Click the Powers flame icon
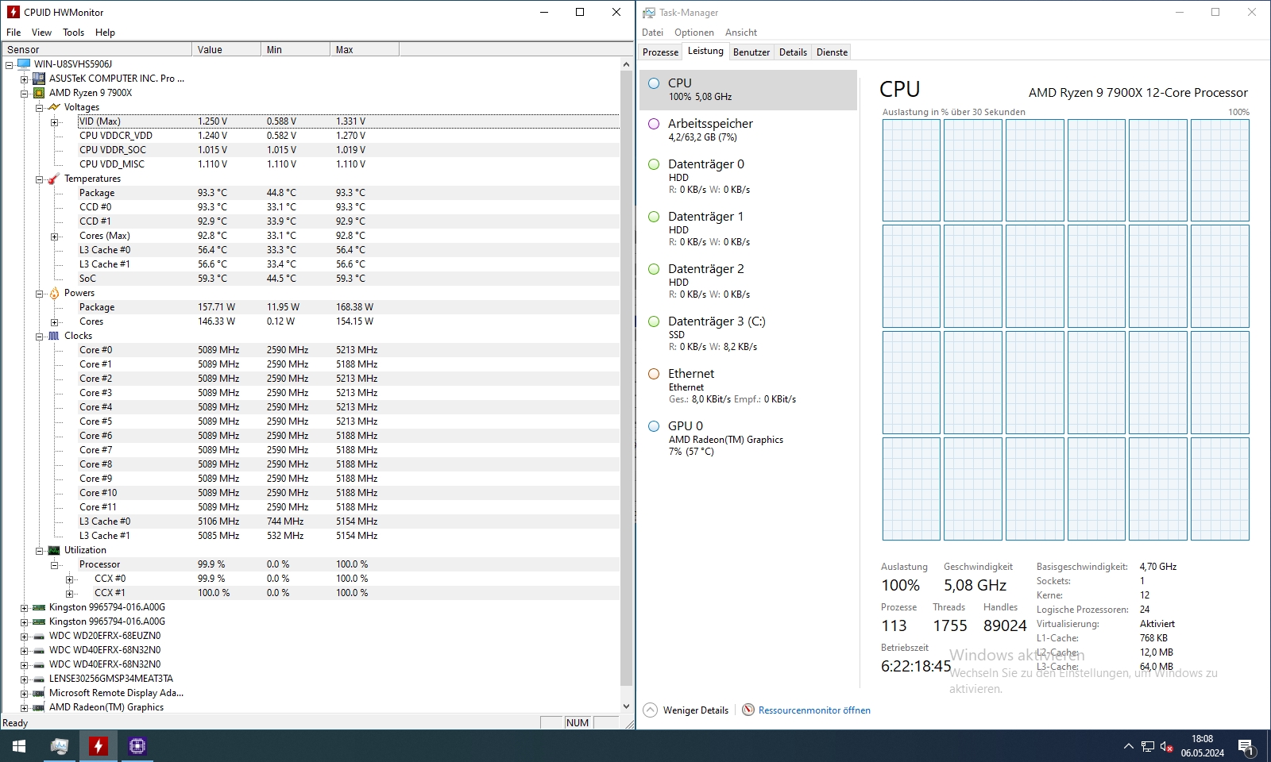This screenshot has width=1271, height=762. [53, 293]
